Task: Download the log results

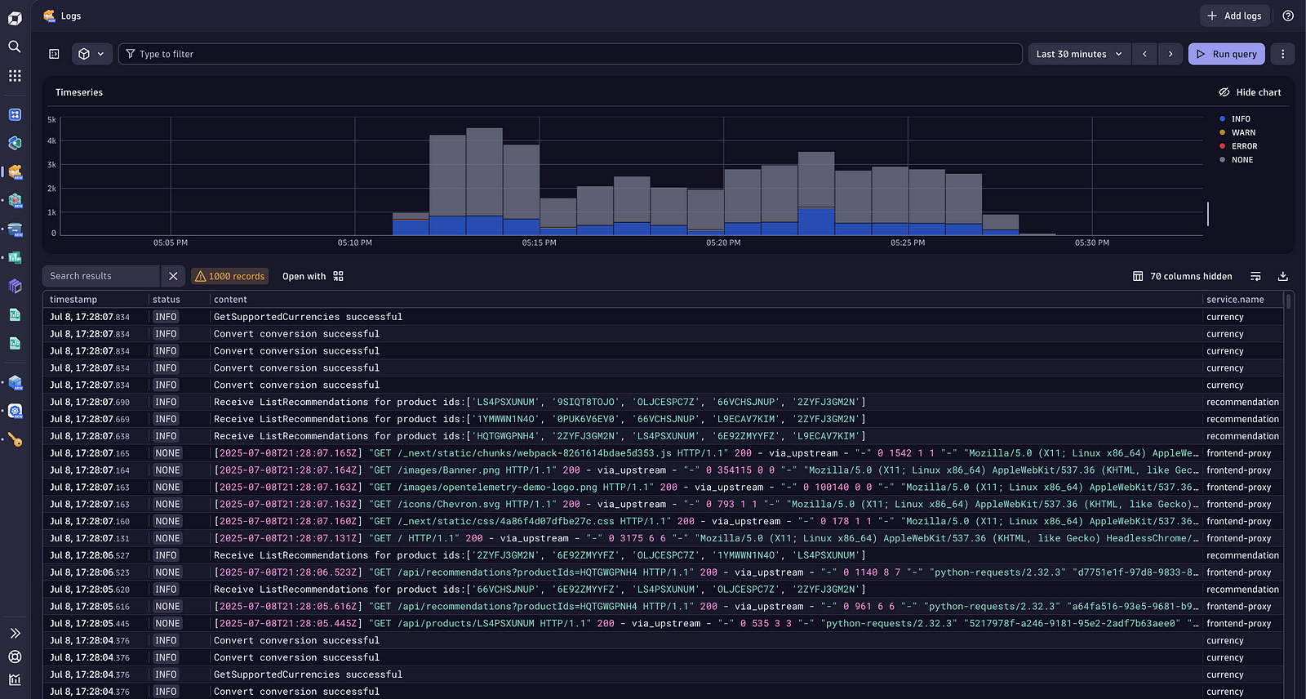Action: (1282, 276)
